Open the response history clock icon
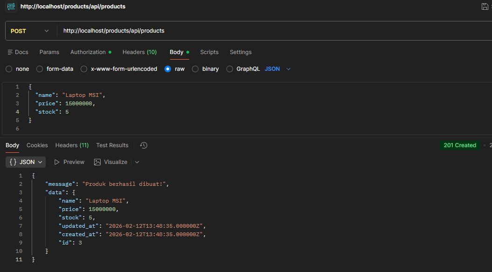This screenshot has height=272, width=492. [x=143, y=145]
